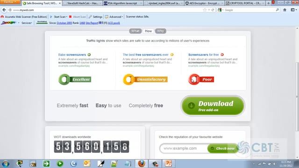Open the green arrow taskbar icon
The width and height of the screenshot is (299, 168).
pyautogui.click(x=46, y=164)
